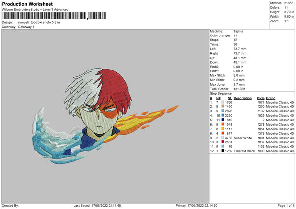Click the red-orange swatch for code 1378
Image resolution: width=296 pixels, height=209 pixels.
coord(222,133)
